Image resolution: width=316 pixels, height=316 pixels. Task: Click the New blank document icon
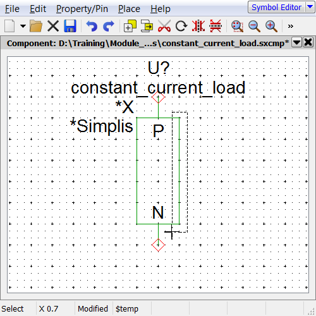[9, 26]
